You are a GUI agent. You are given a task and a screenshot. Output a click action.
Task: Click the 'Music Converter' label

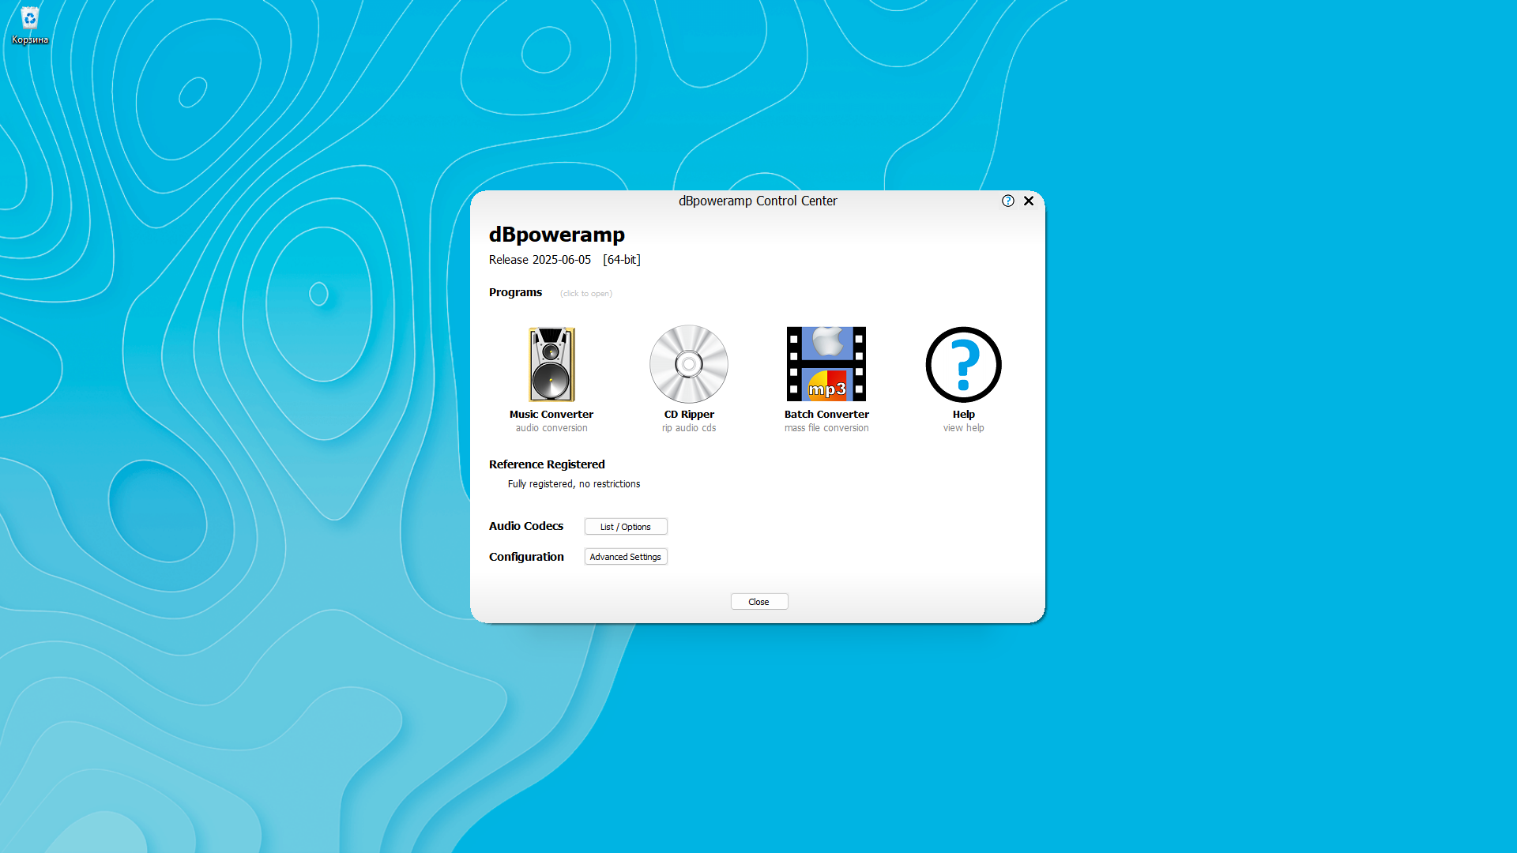click(551, 414)
